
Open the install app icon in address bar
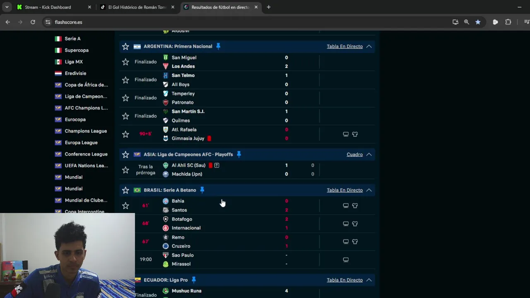[455, 22]
